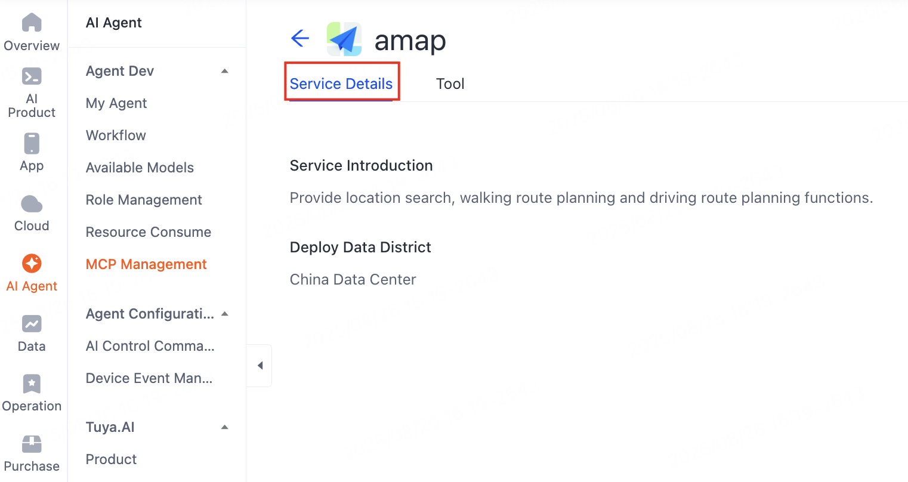Screen dimensions: 908x482
Task: Open the Purchase box icon
Action: click(32, 444)
